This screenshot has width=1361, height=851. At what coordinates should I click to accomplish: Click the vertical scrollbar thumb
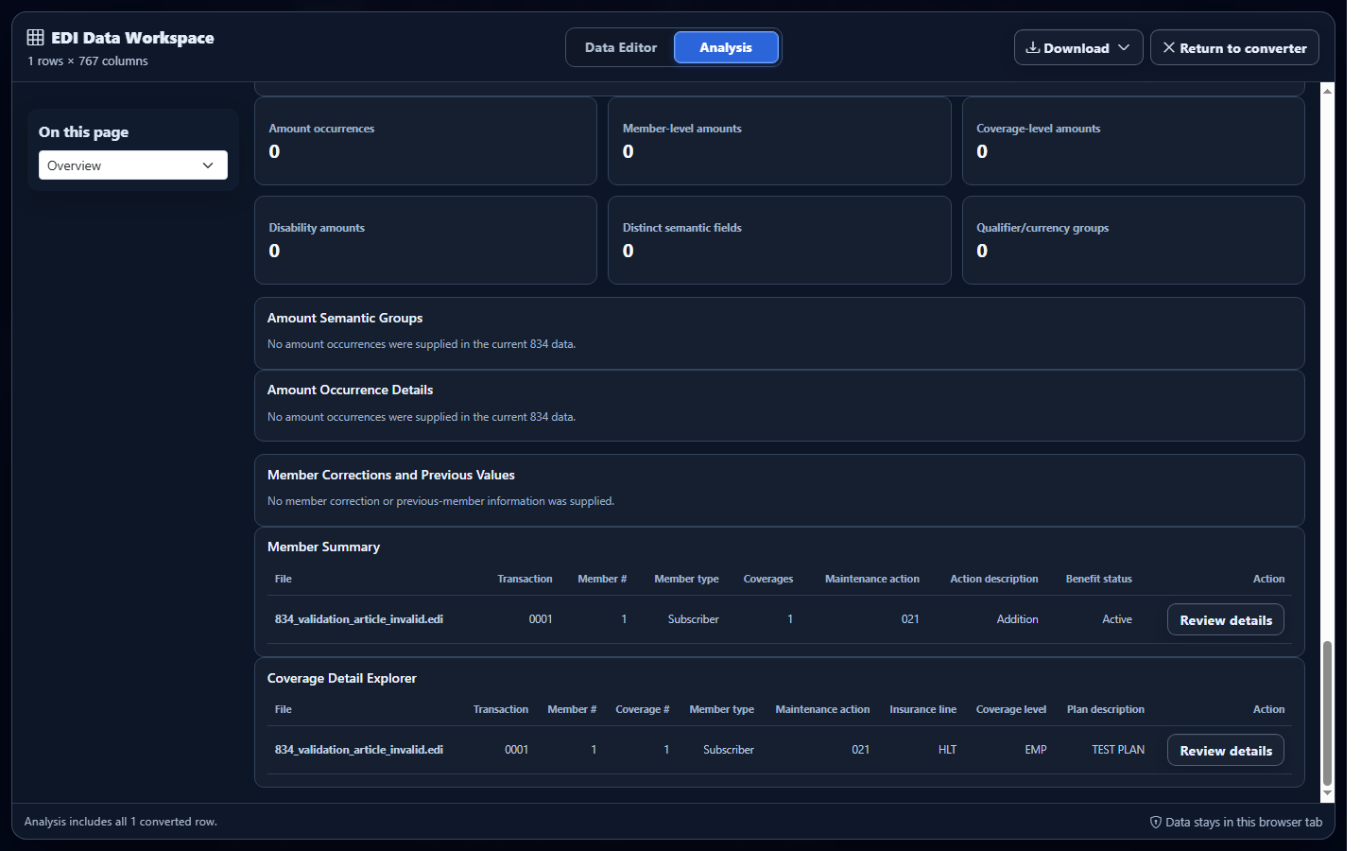pos(1327,713)
